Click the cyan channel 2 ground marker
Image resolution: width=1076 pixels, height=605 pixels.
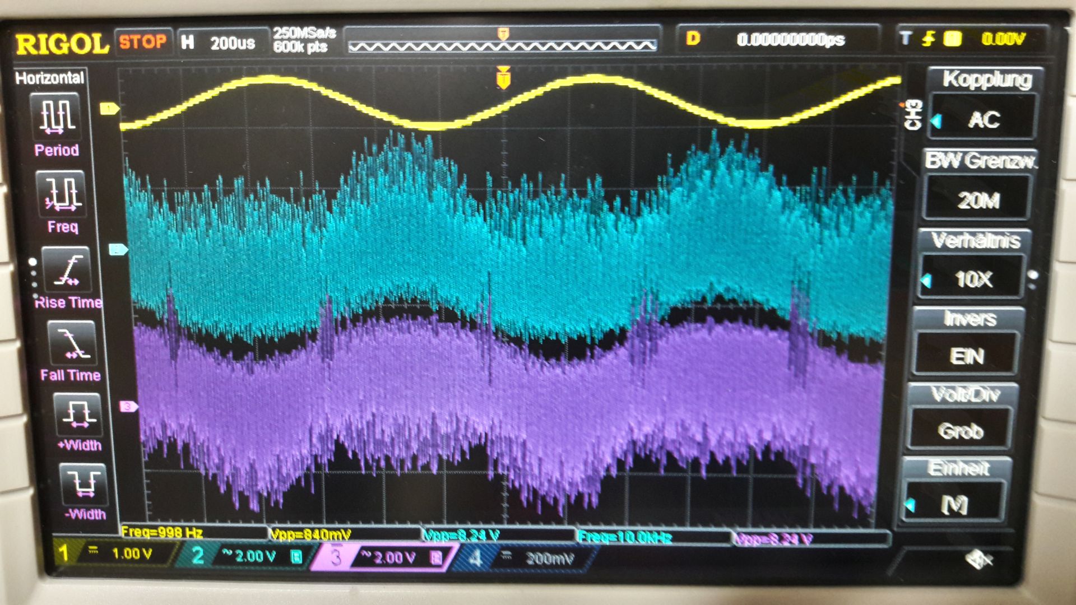coord(118,250)
